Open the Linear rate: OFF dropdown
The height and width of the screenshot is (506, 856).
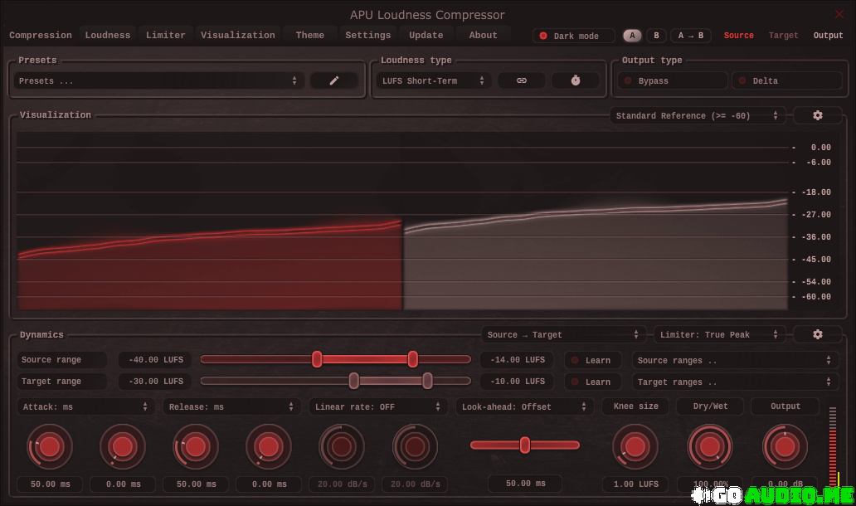tap(377, 406)
